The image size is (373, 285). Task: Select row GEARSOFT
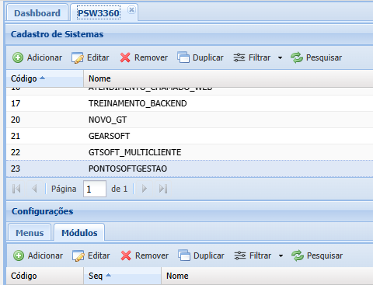click(x=190, y=136)
